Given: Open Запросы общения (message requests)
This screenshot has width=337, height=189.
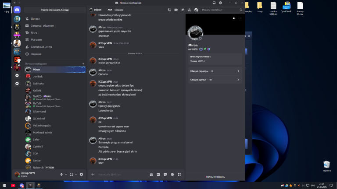Looking at the screenshot, I should (55, 26).
